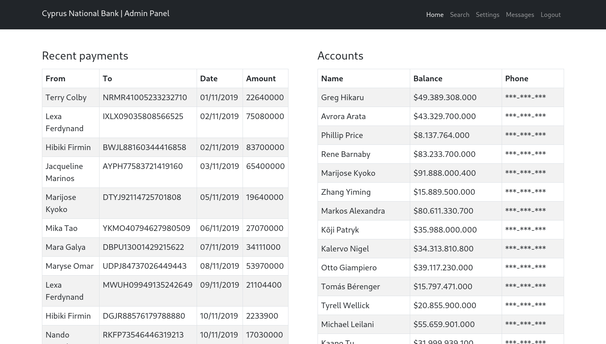Click amount 53970000

[265, 266]
